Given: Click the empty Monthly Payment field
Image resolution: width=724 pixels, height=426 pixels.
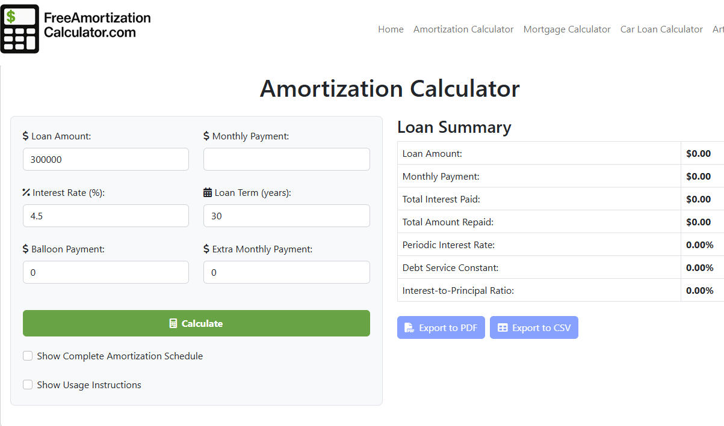Looking at the screenshot, I should coord(286,159).
